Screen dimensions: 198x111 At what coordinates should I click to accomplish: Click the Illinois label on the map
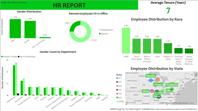(146, 91)
